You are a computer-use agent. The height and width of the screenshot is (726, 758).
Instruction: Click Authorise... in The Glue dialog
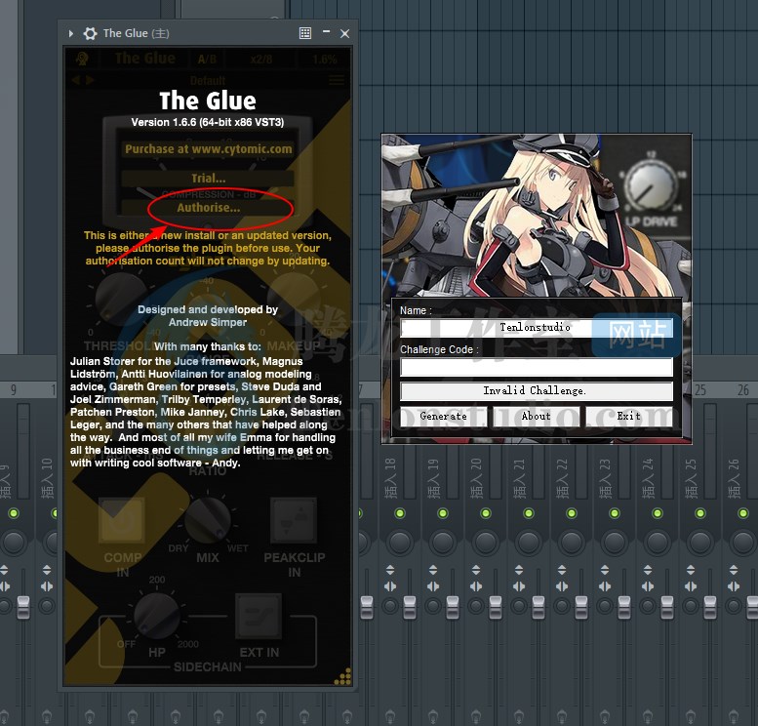coord(209,208)
